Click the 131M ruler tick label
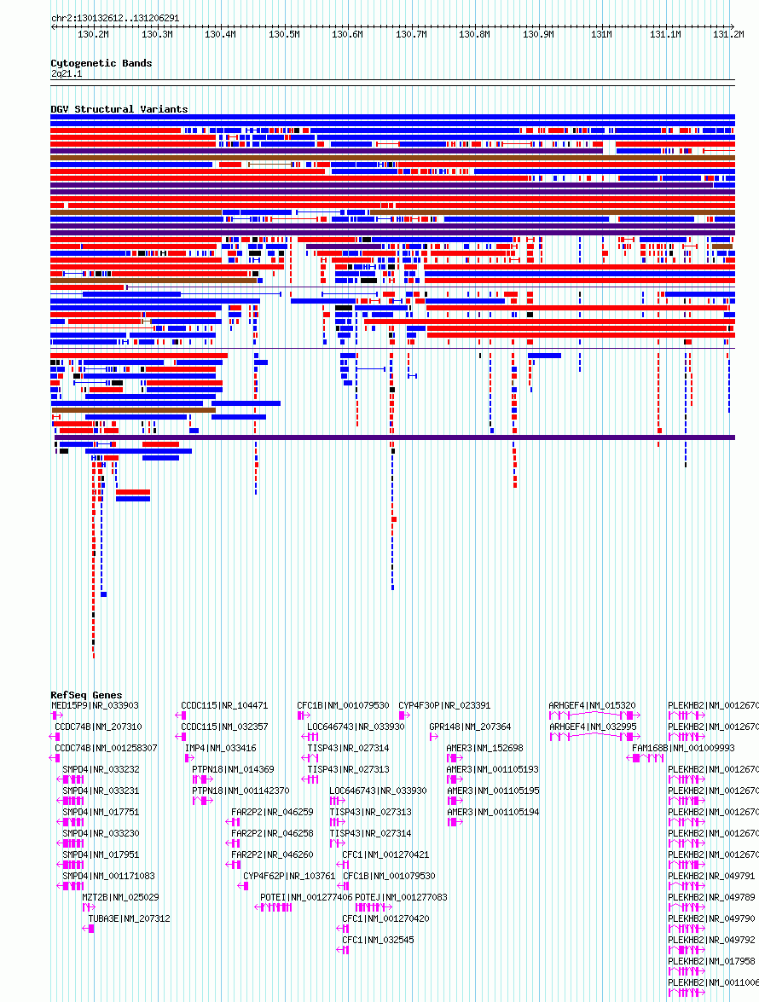 coord(601,34)
